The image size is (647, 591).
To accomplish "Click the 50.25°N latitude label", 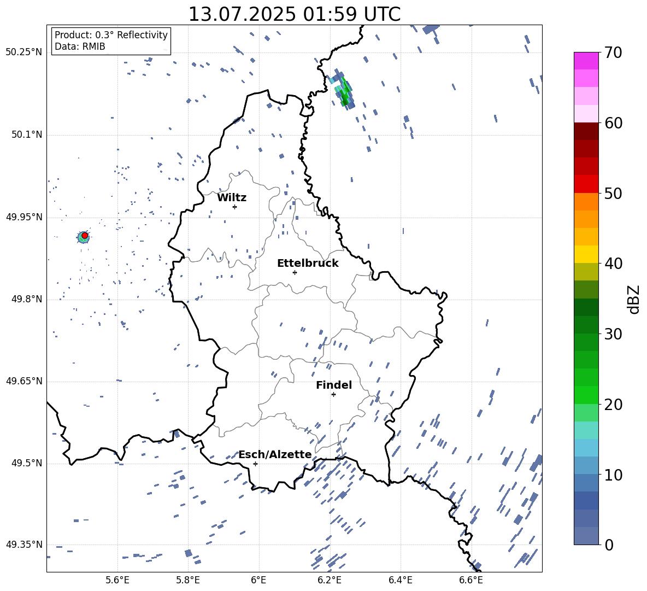I will 24,52.
